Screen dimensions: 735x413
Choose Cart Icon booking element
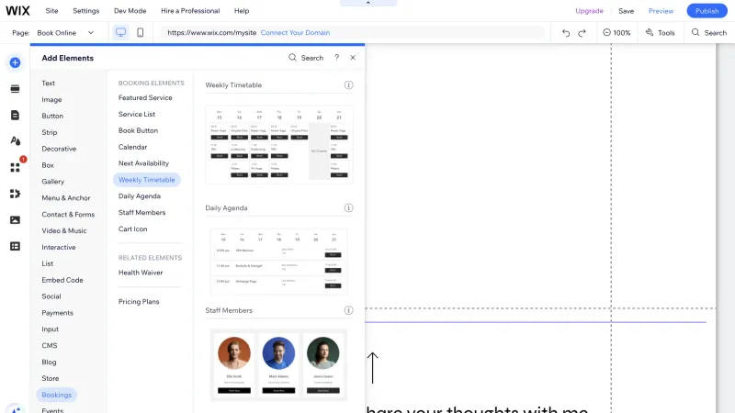pyautogui.click(x=132, y=229)
